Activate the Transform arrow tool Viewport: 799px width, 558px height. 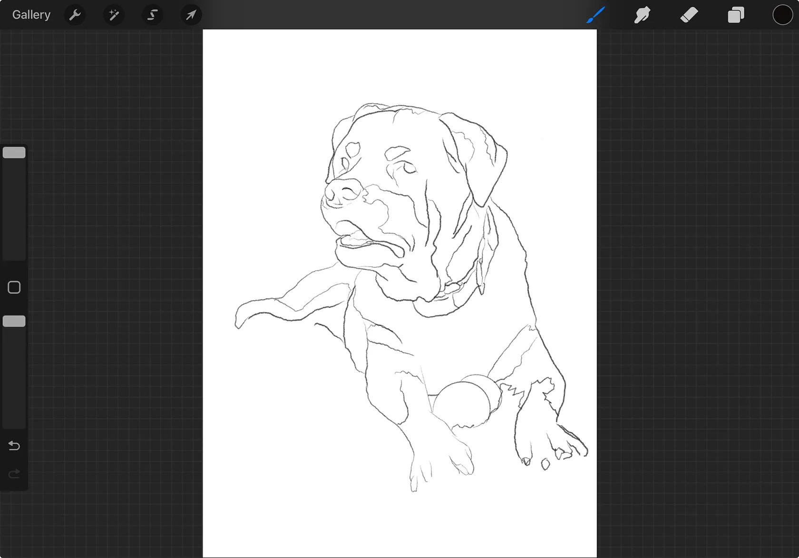click(191, 15)
